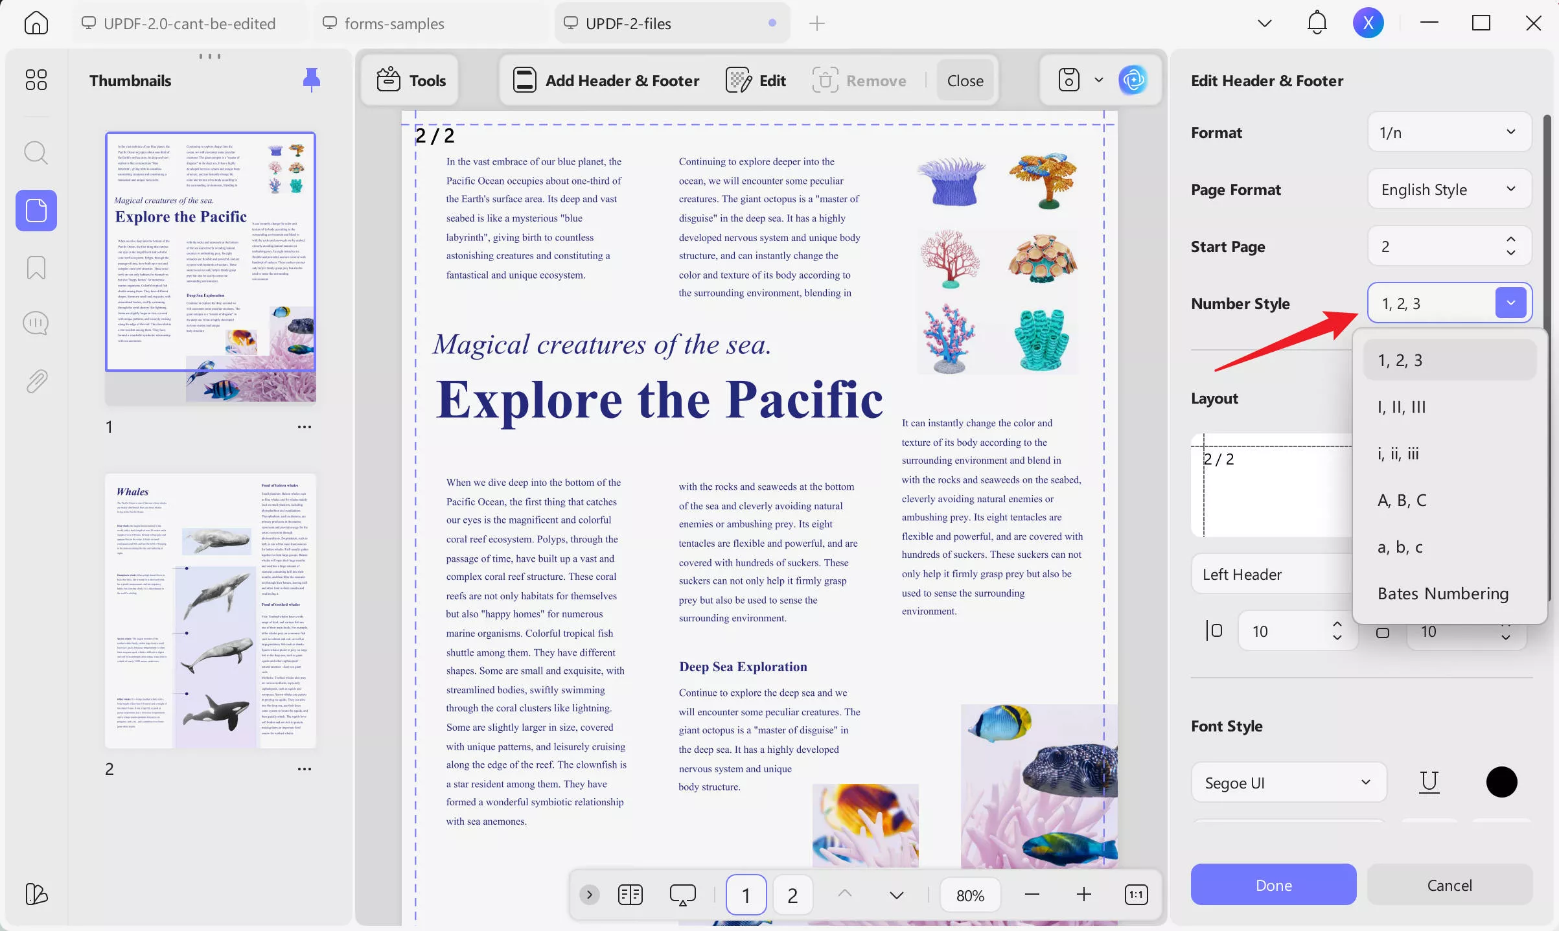1559x931 pixels.
Task: Click the Done button
Action: pyautogui.click(x=1273, y=885)
